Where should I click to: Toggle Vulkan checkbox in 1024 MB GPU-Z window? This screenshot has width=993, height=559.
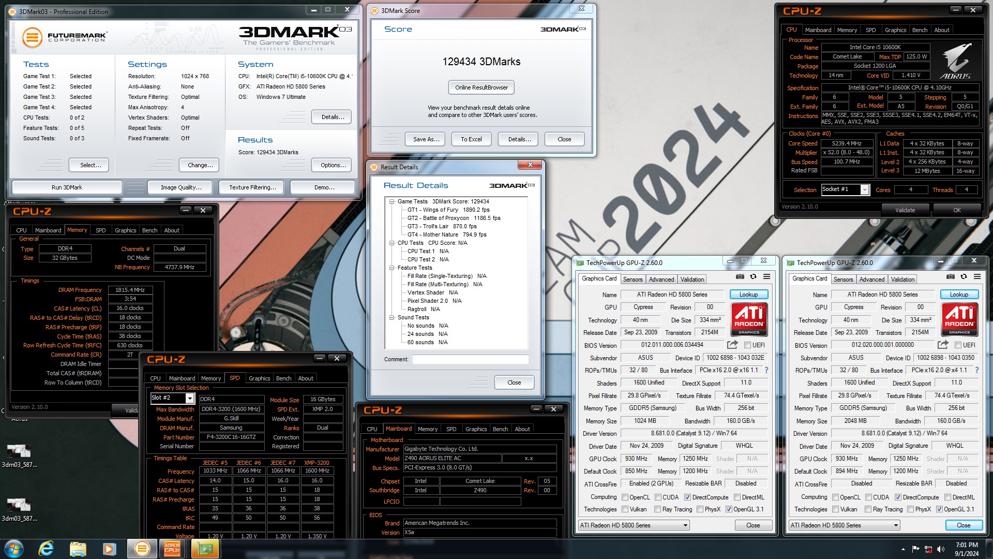(625, 509)
